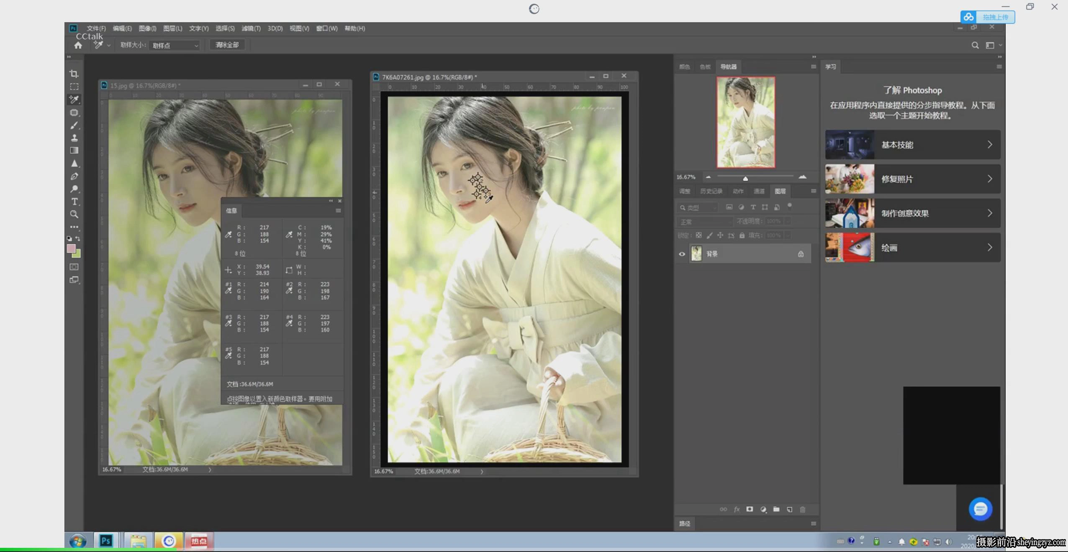
Task: Zoom out with navigator small mountain button
Action: 708,177
